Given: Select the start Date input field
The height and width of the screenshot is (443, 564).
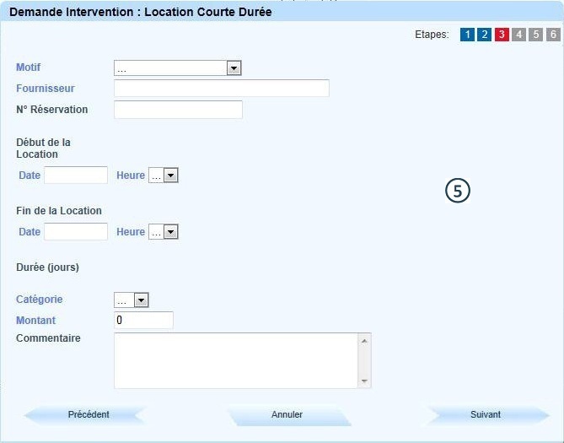Looking at the screenshot, I should pyautogui.click(x=76, y=175).
